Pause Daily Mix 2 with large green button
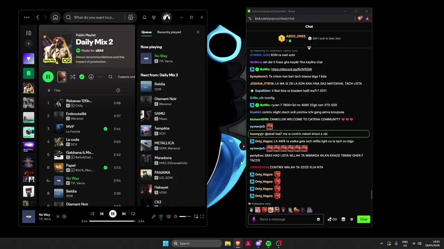 pyautogui.click(x=48, y=77)
